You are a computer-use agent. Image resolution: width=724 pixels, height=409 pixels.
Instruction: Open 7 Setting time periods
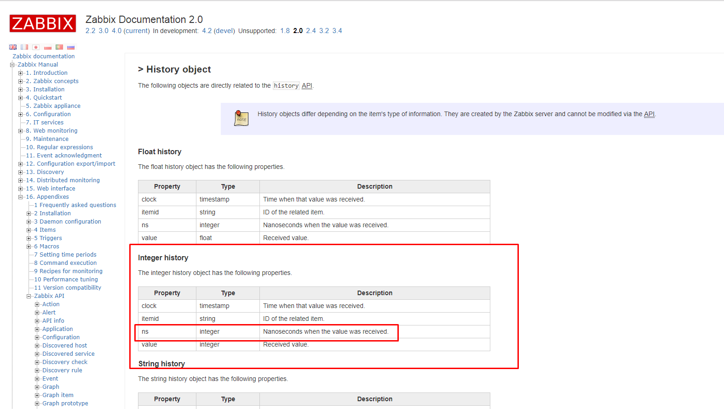point(65,255)
